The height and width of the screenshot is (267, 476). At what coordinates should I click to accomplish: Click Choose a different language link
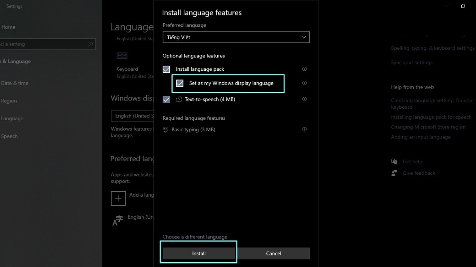click(195, 237)
